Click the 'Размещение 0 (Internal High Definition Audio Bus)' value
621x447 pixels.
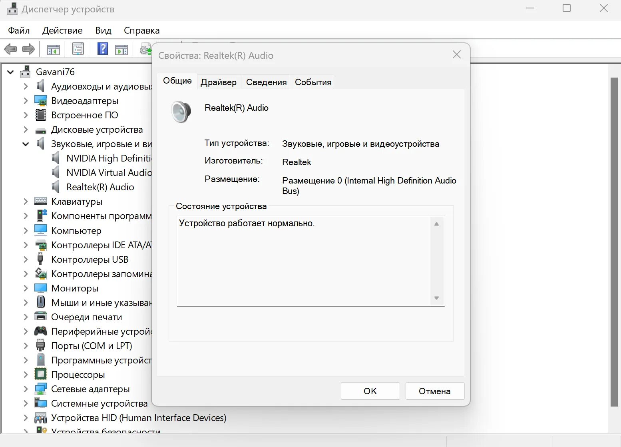pos(369,186)
